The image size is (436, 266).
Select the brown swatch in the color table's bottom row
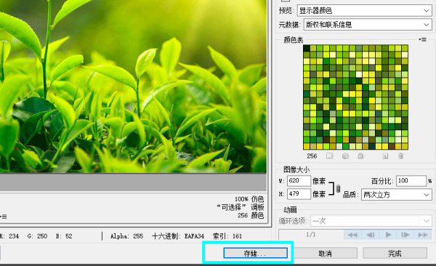coord(392,146)
